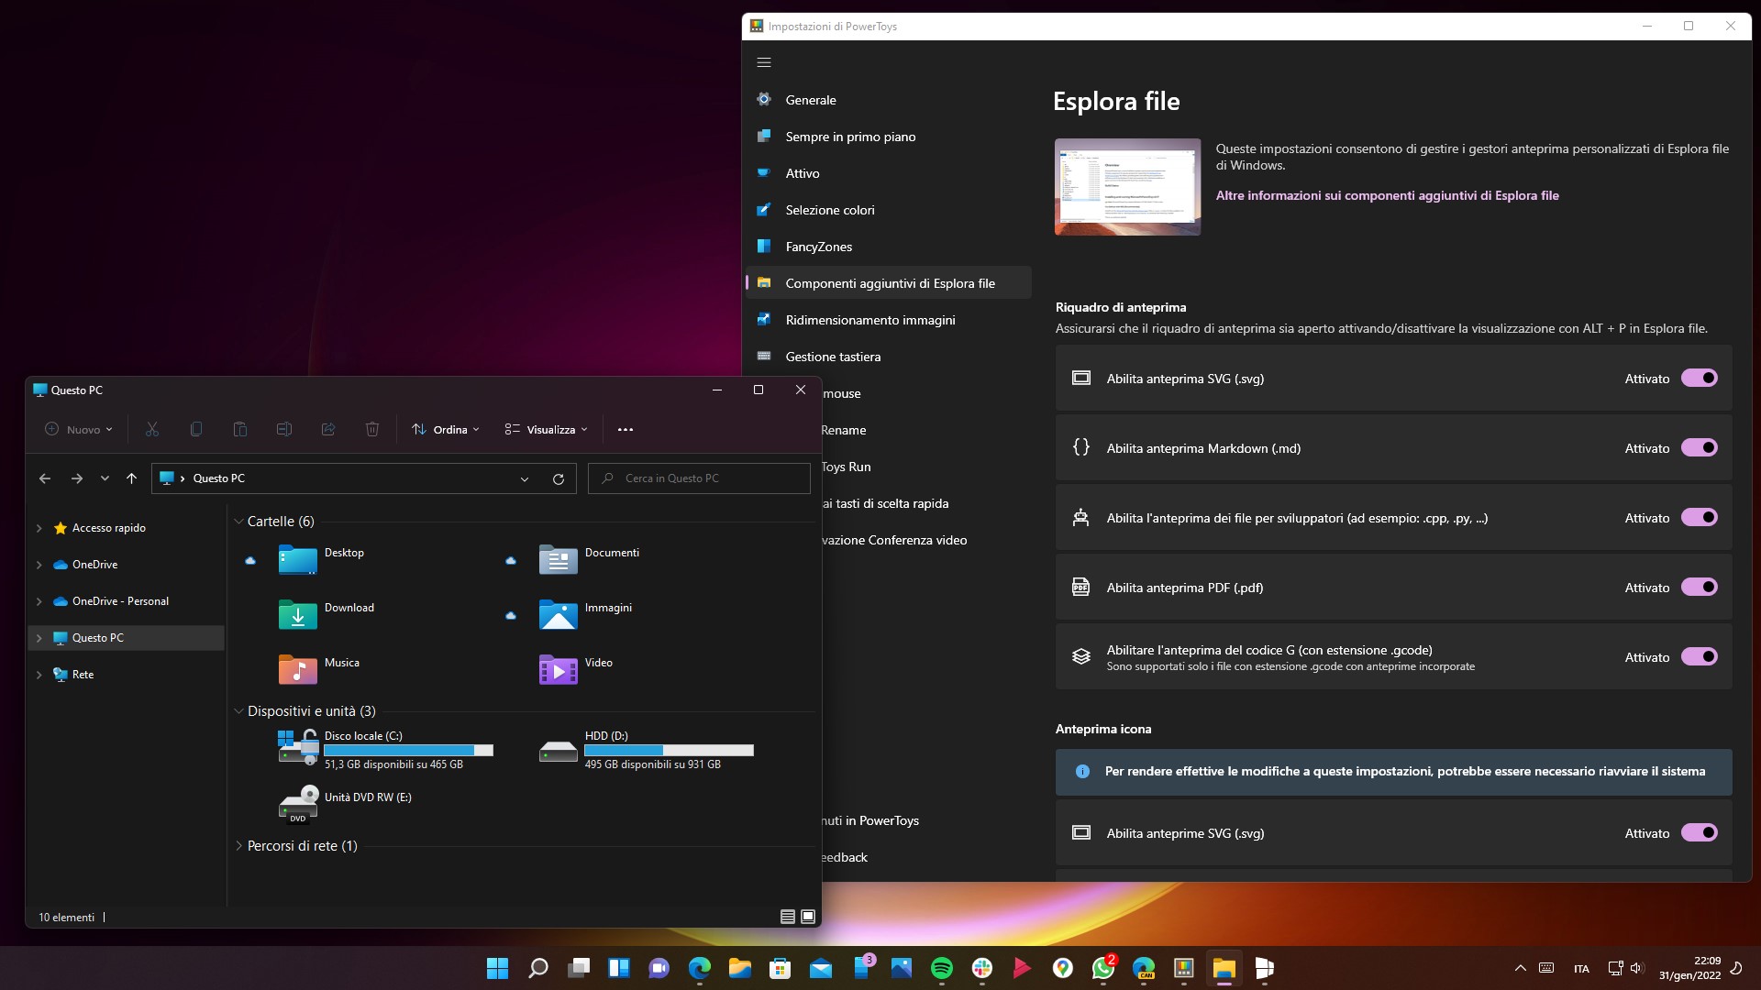Open the Ordina sort dropdown
The image size is (1761, 990).
446,429
